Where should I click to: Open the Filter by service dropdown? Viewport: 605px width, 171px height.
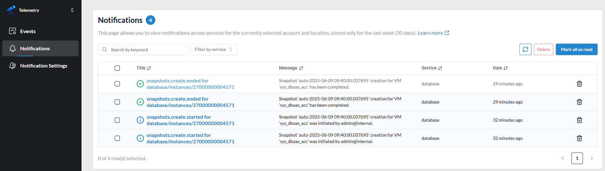[x=214, y=49]
